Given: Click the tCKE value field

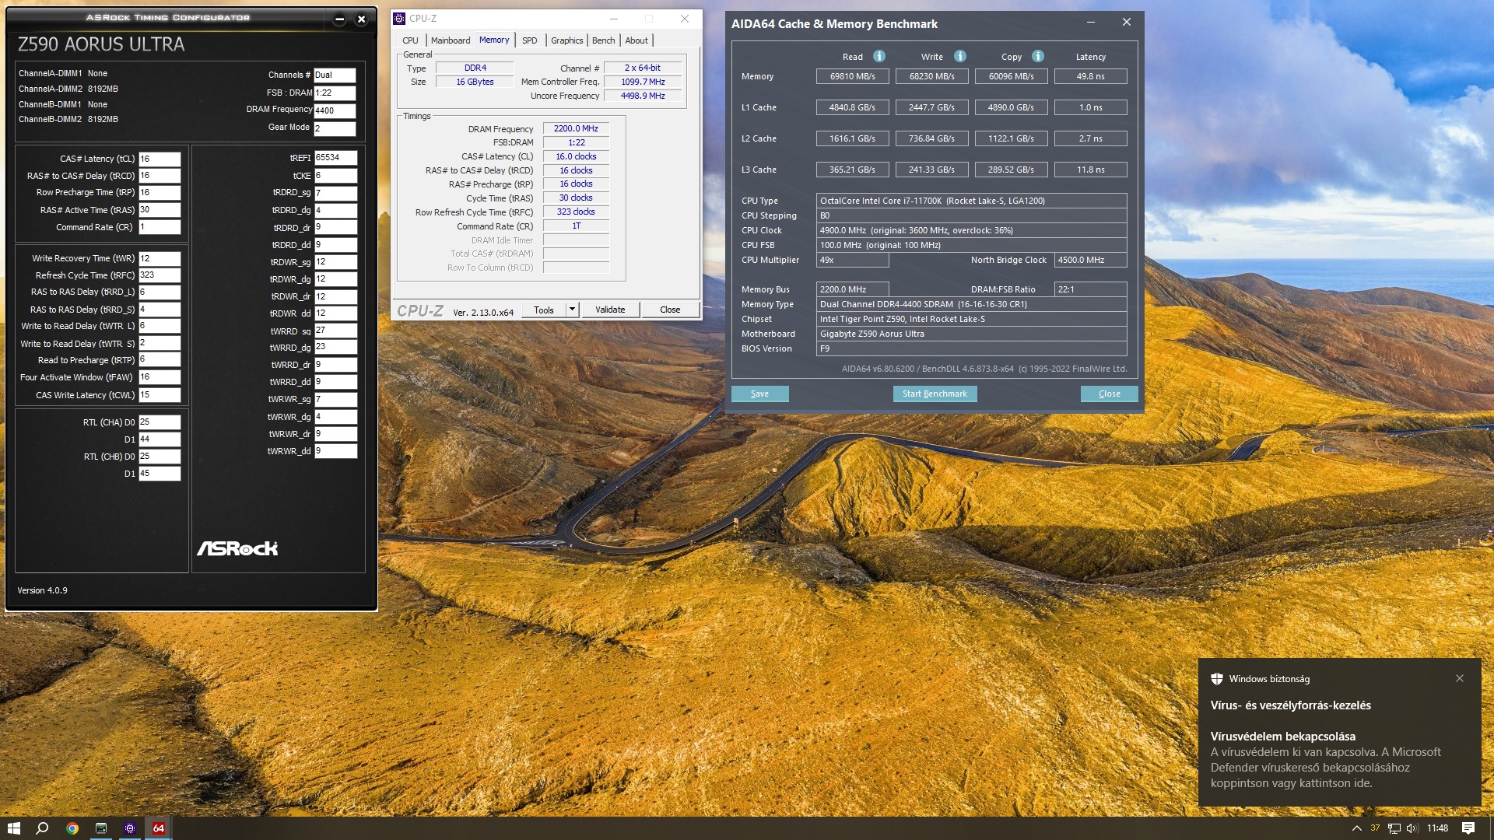Looking at the screenshot, I should [x=335, y=176].
